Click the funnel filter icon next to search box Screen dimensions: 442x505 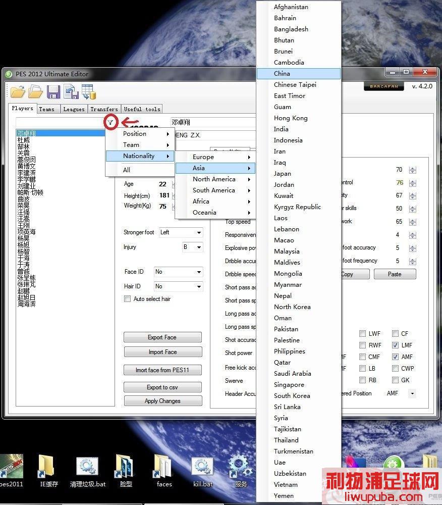click(111, 122)
